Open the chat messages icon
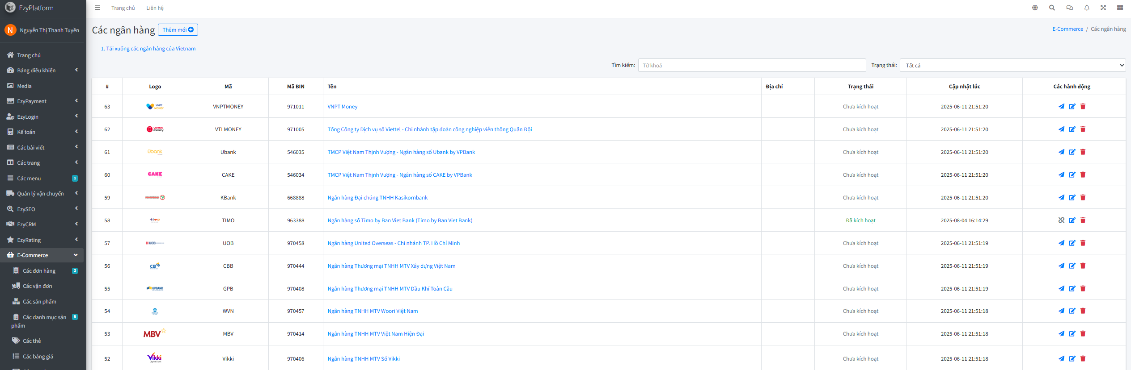Image resolution: width=1131 pixels, height=370 pixels. (x=1069, y=8)
